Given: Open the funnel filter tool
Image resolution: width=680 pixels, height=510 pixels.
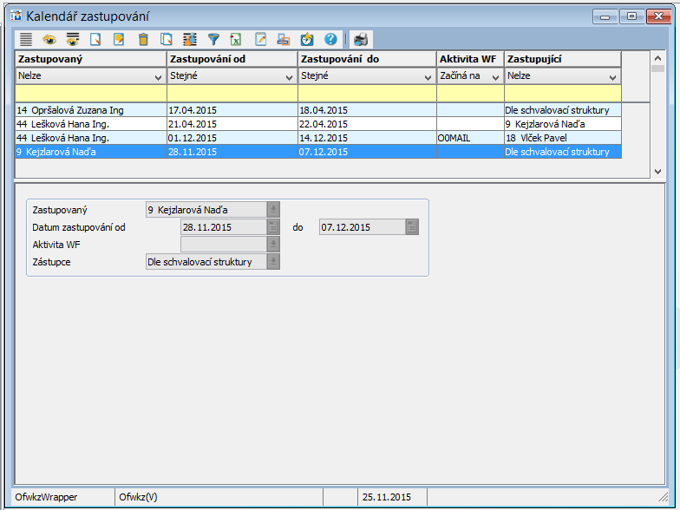Looking at the screenshot, I should (213, 39).
